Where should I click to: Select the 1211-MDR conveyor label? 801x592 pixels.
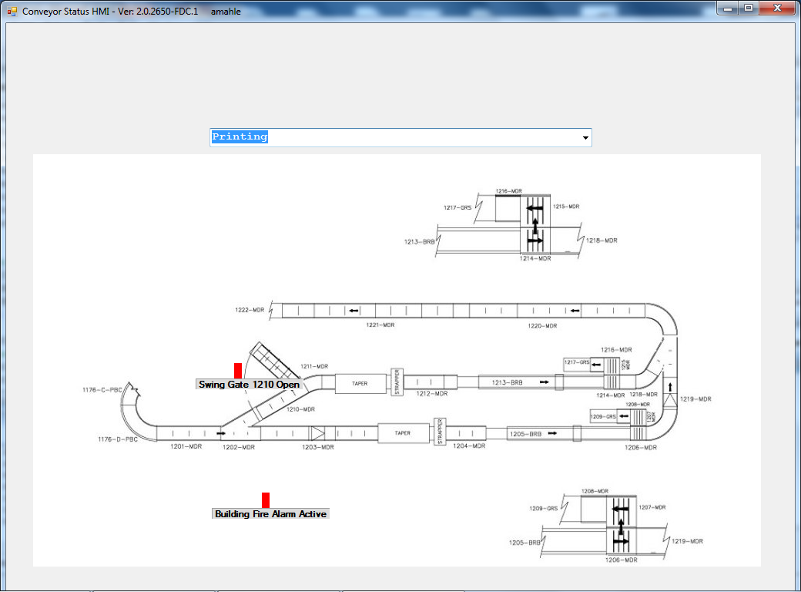point(314,366)
